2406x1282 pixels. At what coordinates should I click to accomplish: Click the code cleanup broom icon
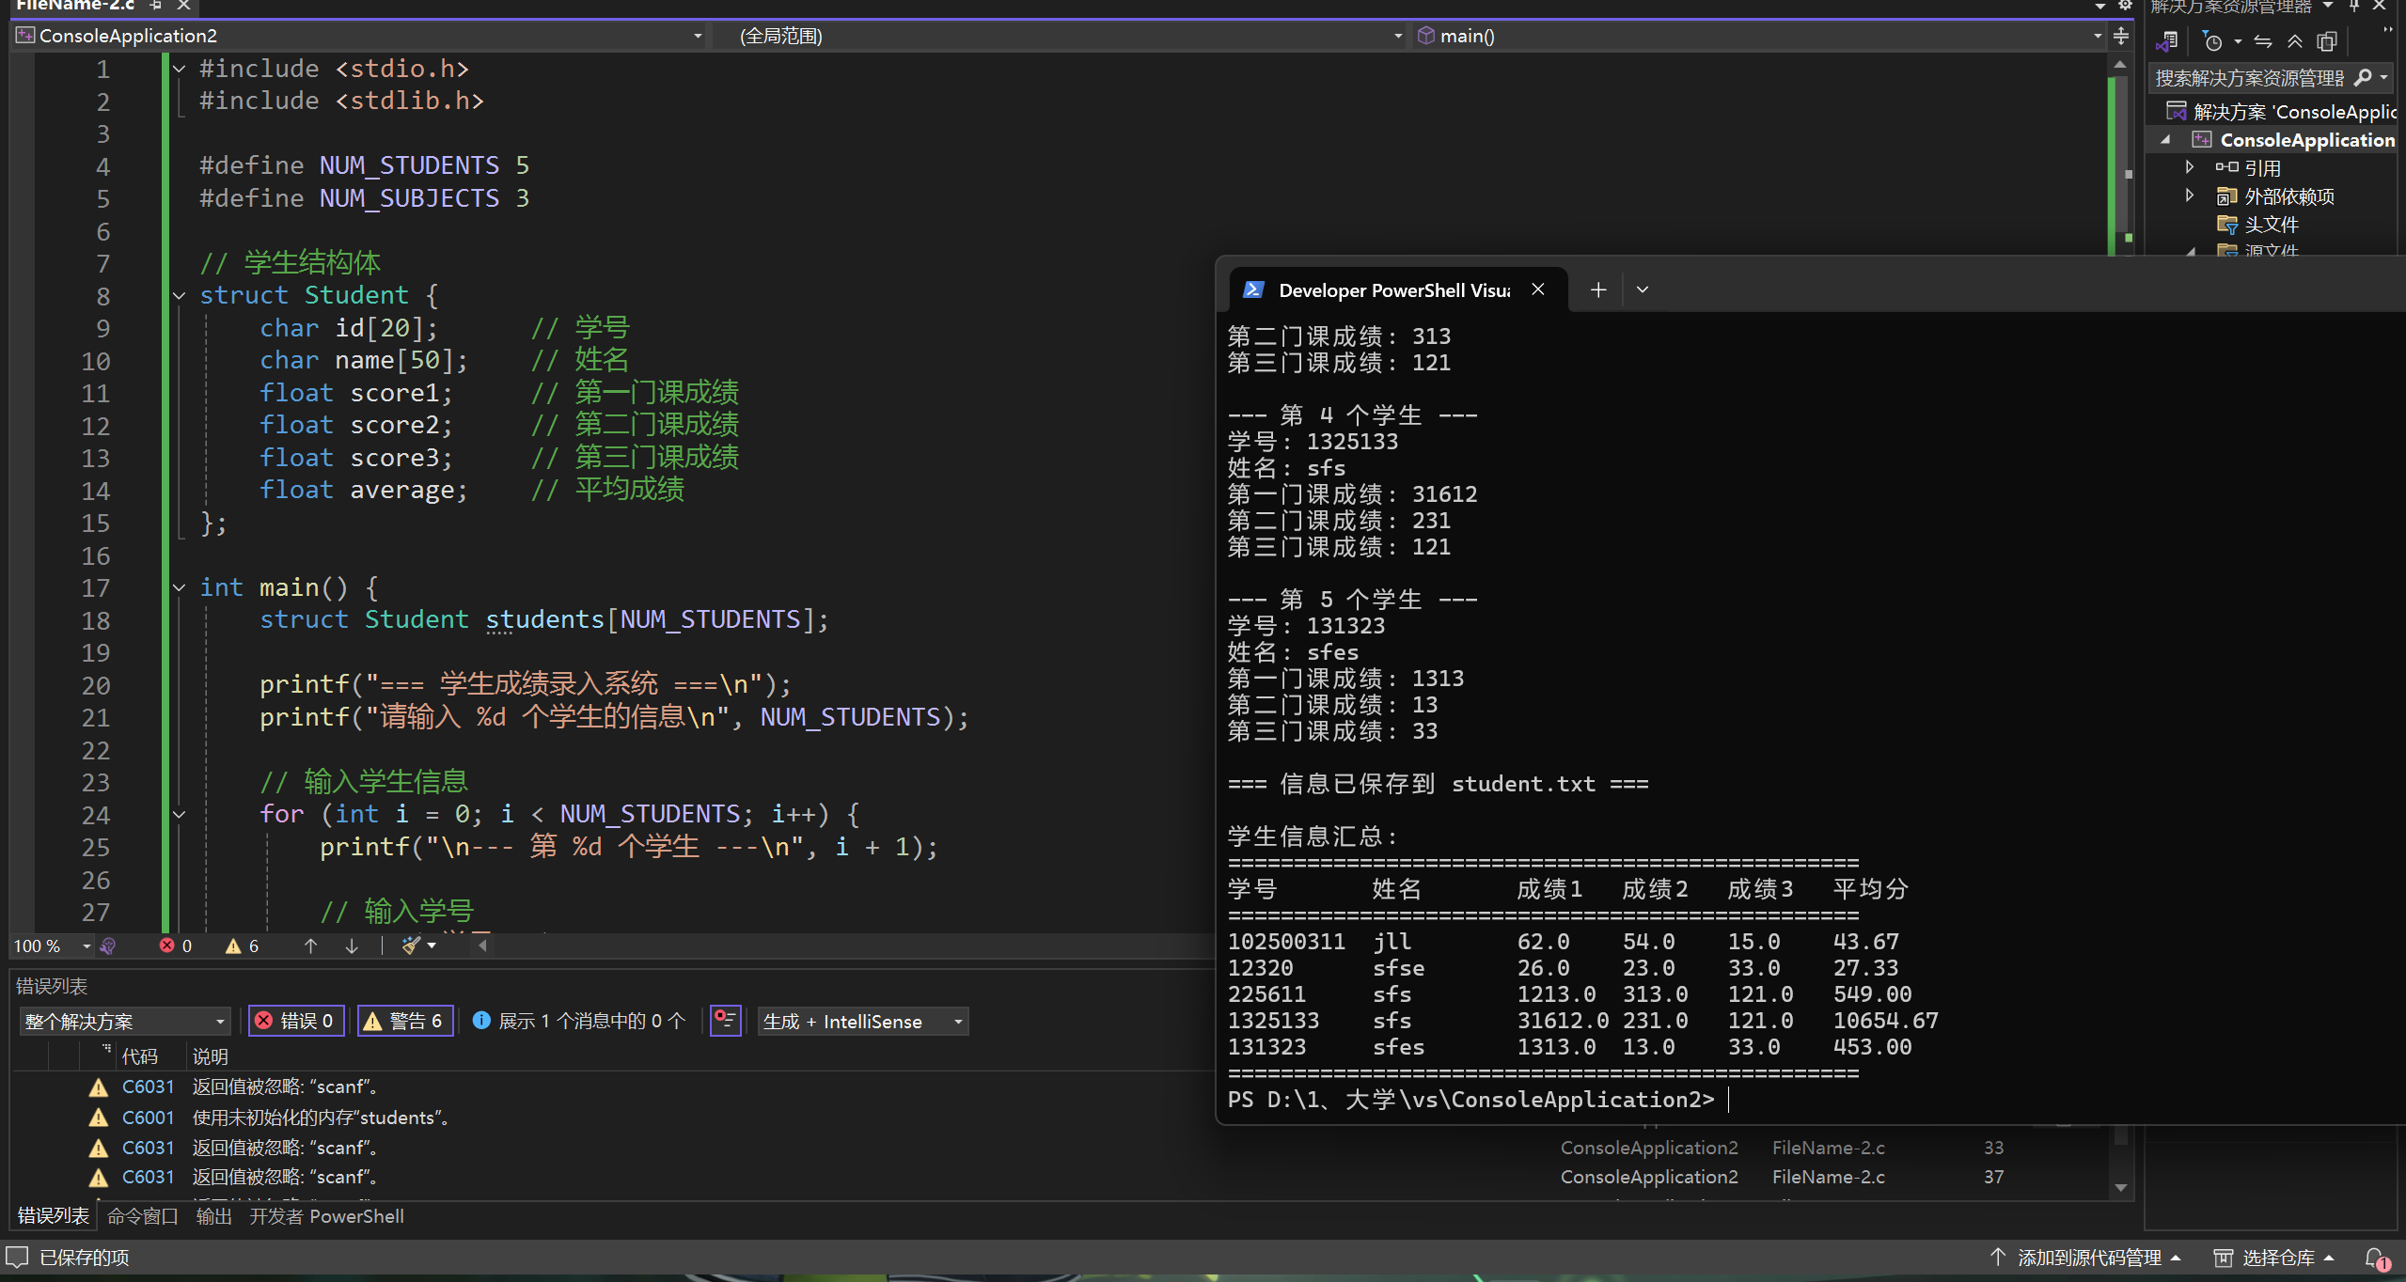(411, 946)
